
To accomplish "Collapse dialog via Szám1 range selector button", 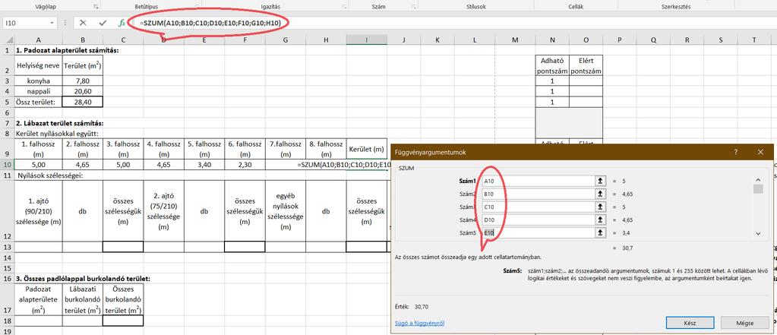I will click(x=600, y=182).
